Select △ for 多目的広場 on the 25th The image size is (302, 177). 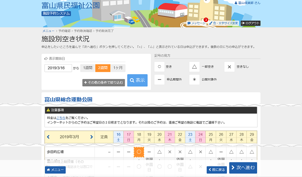(x=211, y=152)
